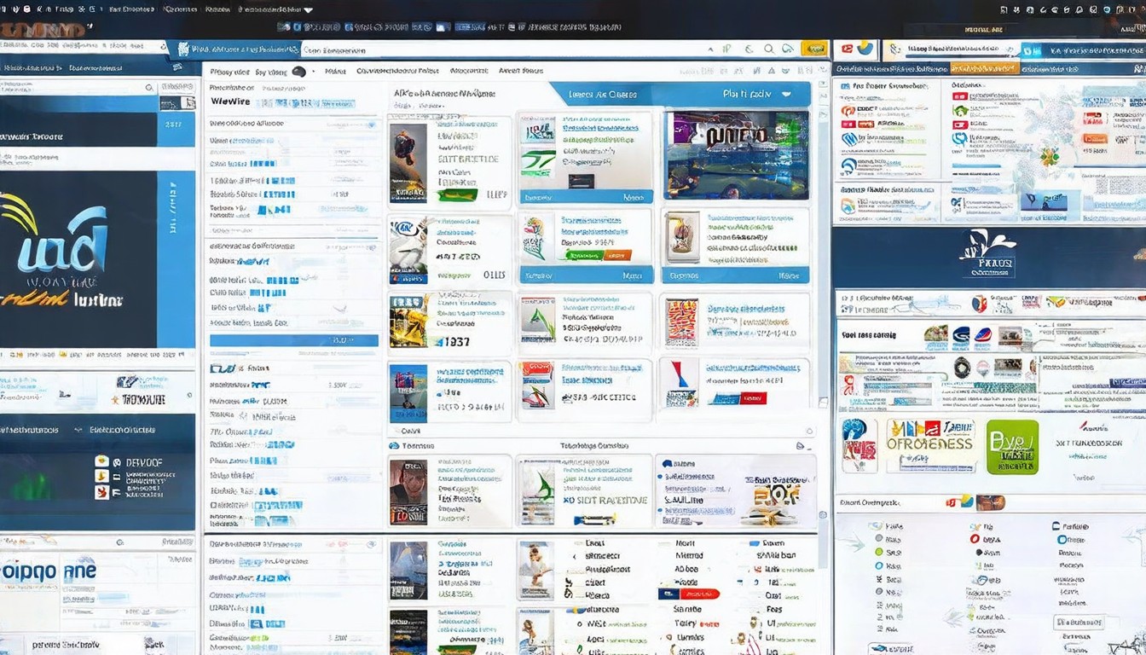Click the green button on the first grid card
Image resolution: width=1146 pixels, height=655 pixels.
tap(456, 194)
